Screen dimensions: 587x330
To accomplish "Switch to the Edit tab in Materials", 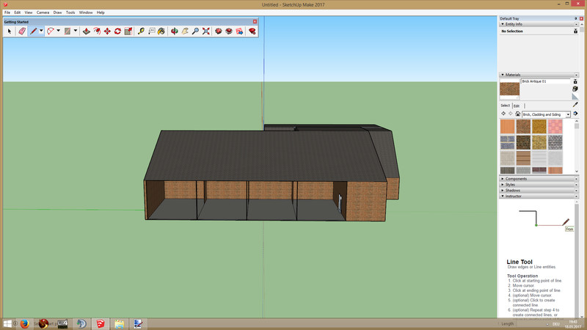I will click(x=517, y=106).
